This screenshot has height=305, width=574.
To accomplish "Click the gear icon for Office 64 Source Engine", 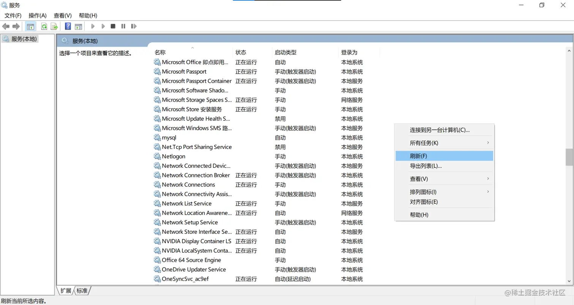I will coord(157,260).
